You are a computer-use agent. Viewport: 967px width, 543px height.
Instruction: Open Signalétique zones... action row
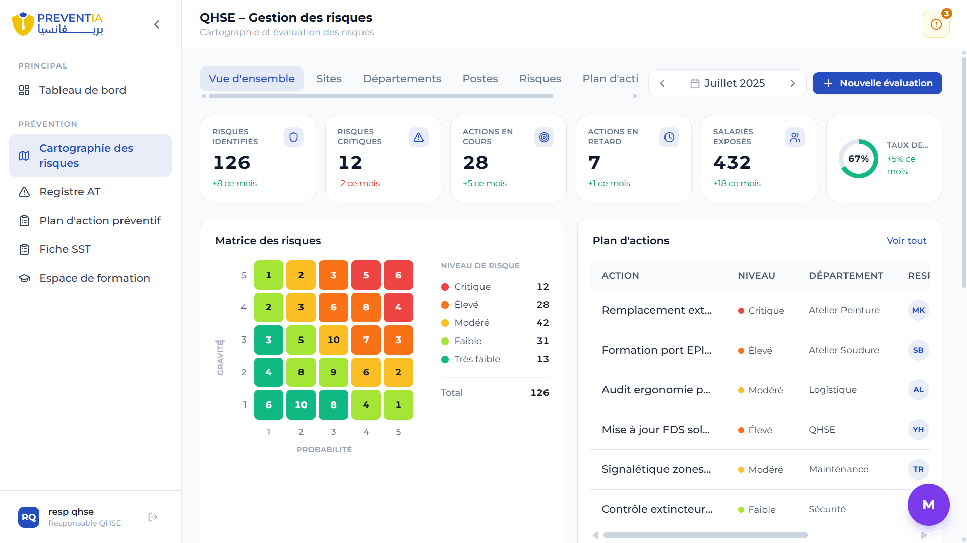pyautogui.click(x=759, y=469)
